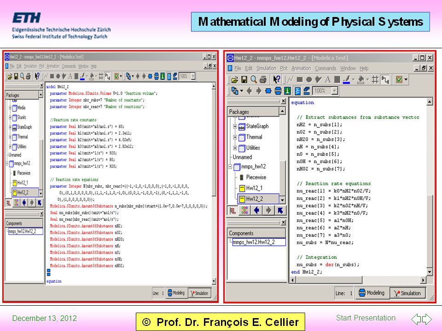Viewport: 442px width, 331px height.
Task: Open the Help menu in left window
Action: 93,66
